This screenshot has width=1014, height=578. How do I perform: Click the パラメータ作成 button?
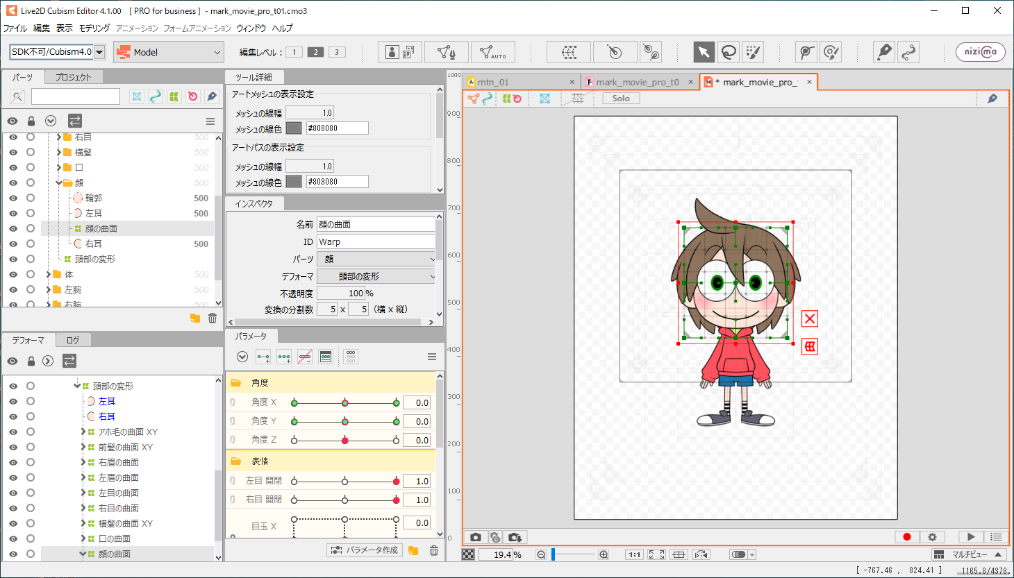point(364,550)
